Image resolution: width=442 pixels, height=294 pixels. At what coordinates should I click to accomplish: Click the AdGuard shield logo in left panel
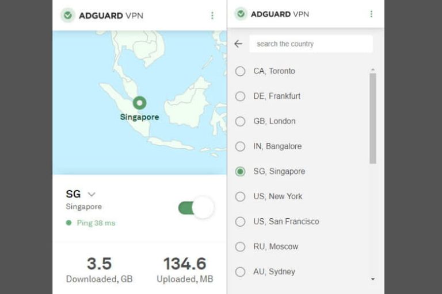point(68,16)
